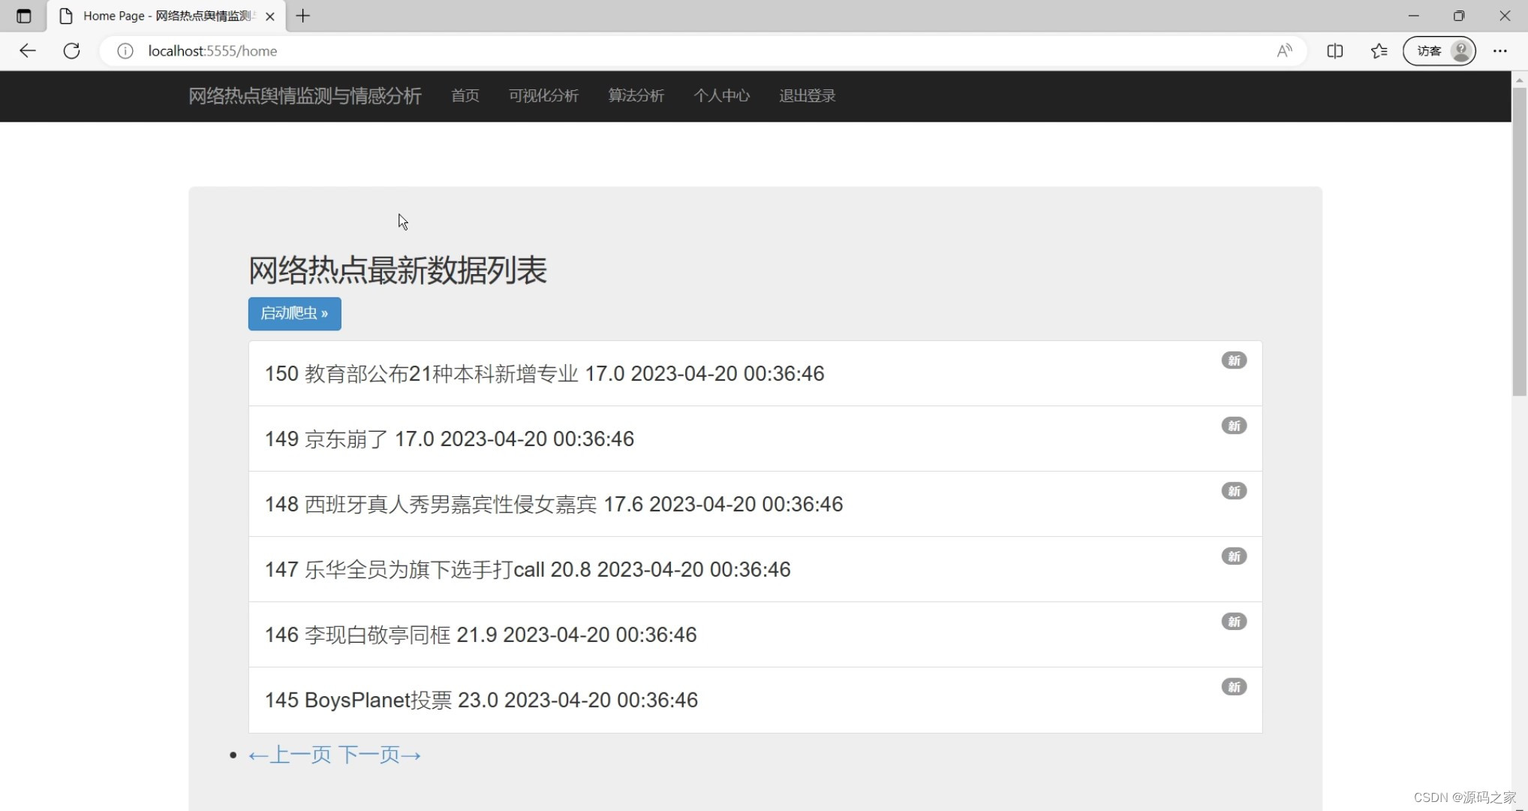1528x811 pixels.
Task: Open the site information icon in address bar
Action: [125, 51]
